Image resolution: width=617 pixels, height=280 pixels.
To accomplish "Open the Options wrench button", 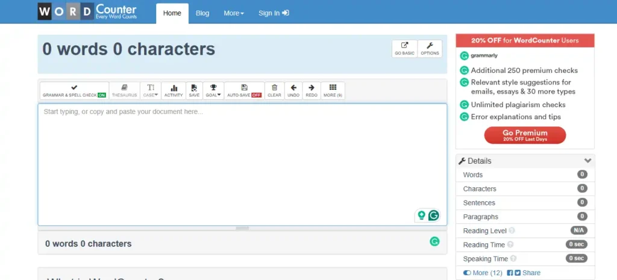I will click(x=430, y=49).
